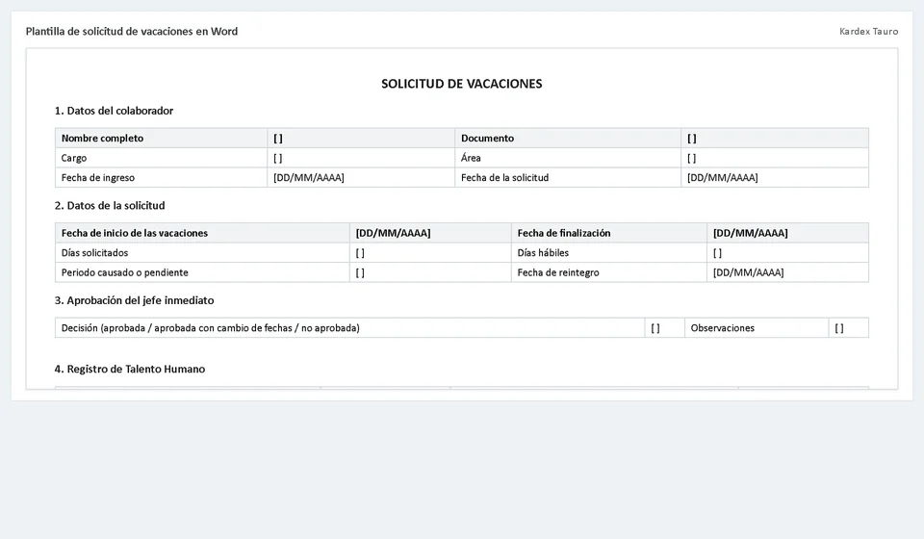Click the 'Fecha de reintegro' cell
Image resolution: width=924 pixels, height=539 pixels.
pyautogui.click(x=608, y=272)
